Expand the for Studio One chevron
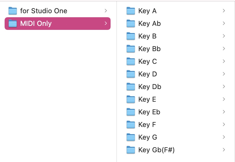This screenshot has width=235, height=162. pos(106,11)
